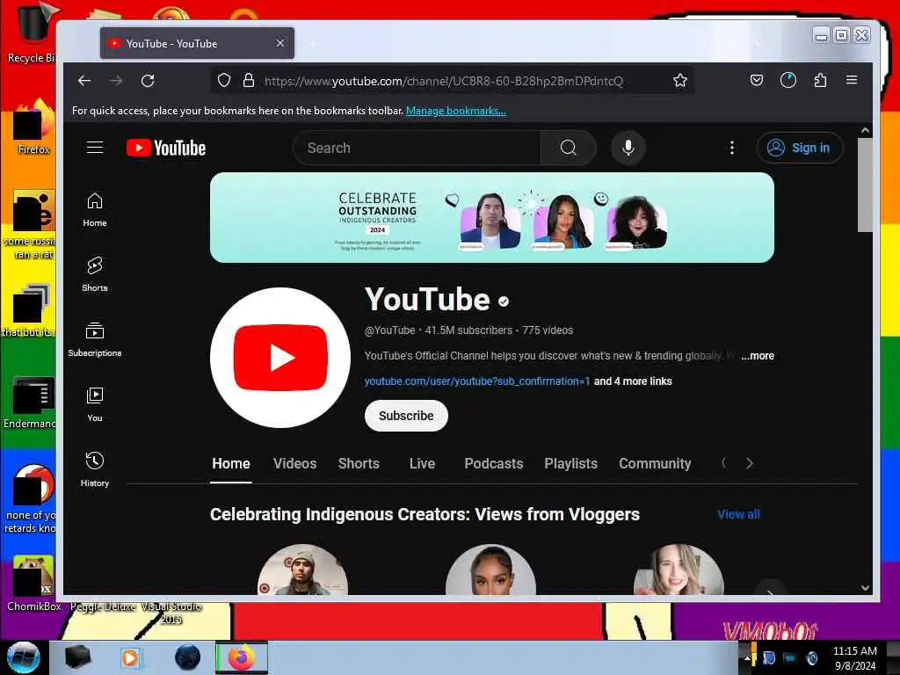Open Shorts in the sidebar

pyautogui.click(x=95, y=274)
